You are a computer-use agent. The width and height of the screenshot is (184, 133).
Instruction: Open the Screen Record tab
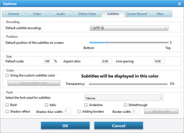tap(137, 14)
